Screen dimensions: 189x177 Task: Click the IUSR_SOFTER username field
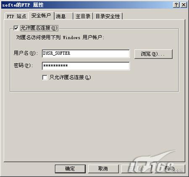(86, 54)
